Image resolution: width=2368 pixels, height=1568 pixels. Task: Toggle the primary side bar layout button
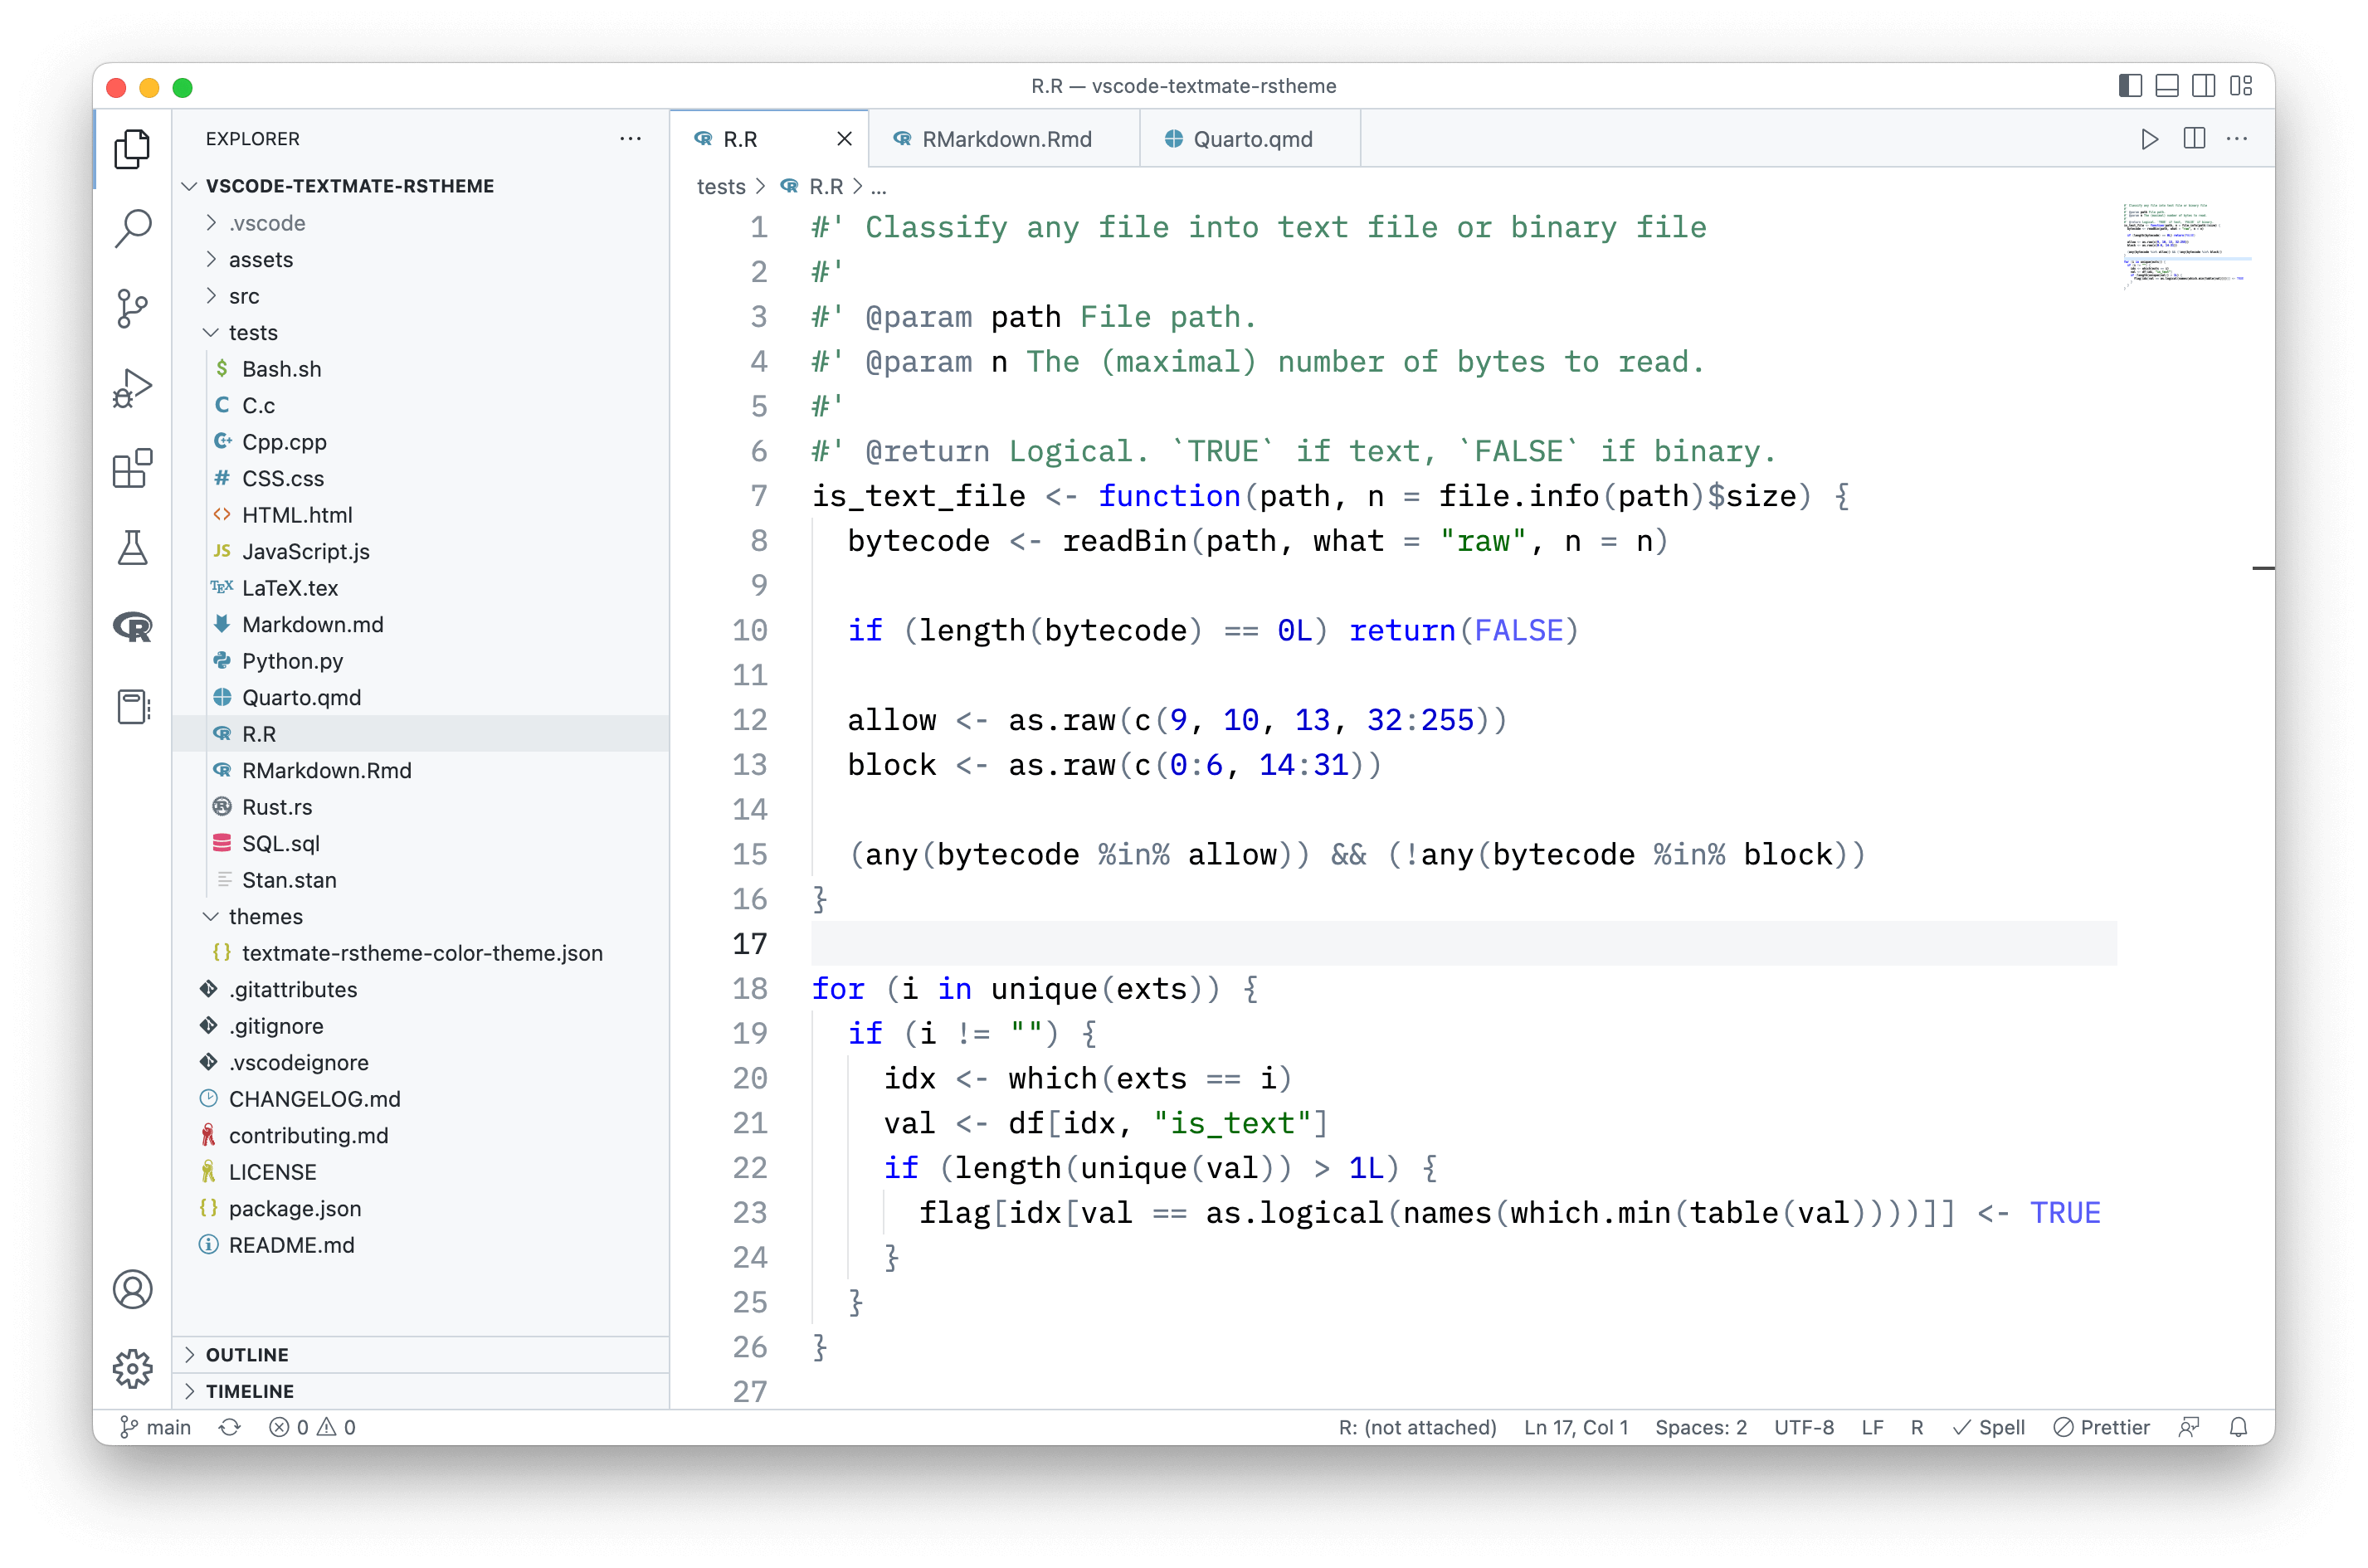2130,86
